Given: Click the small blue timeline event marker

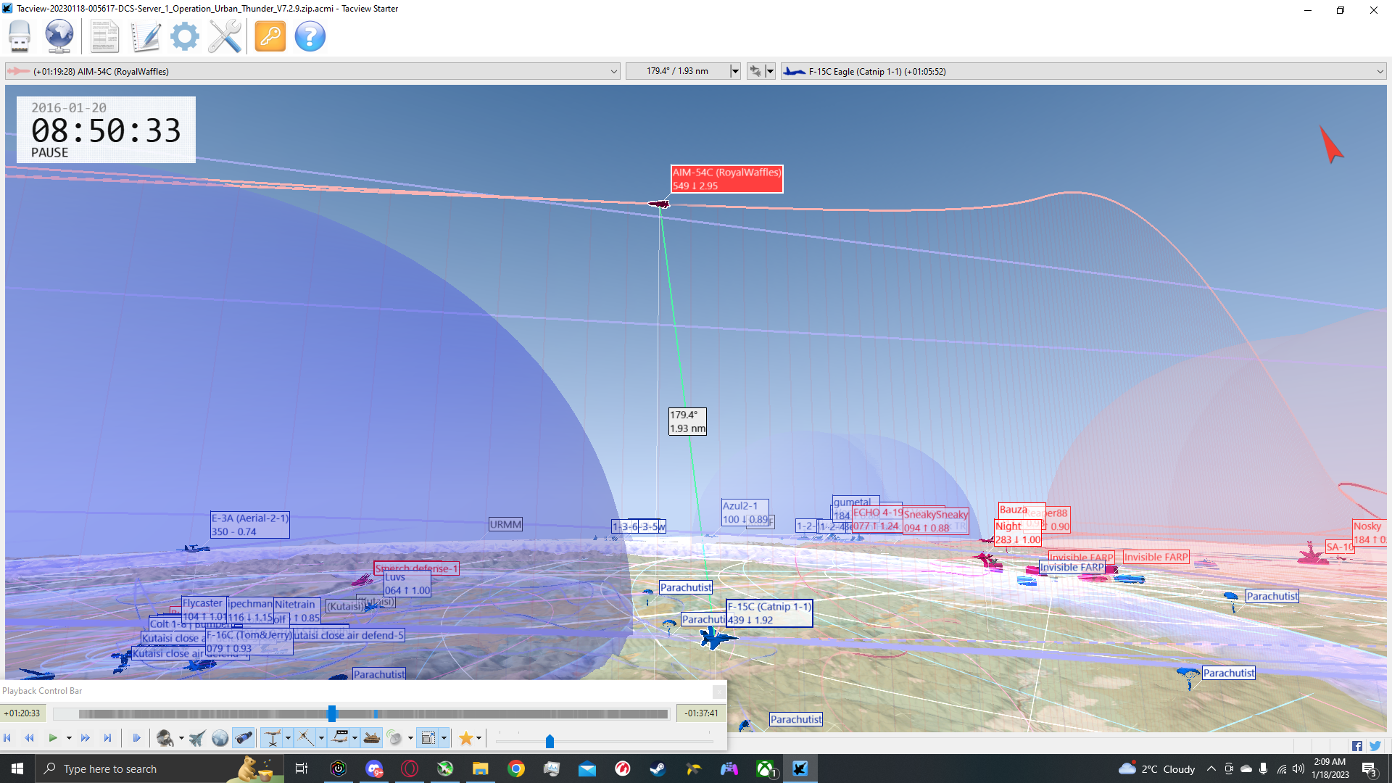Looking at the screenshot, I should 376,714.
